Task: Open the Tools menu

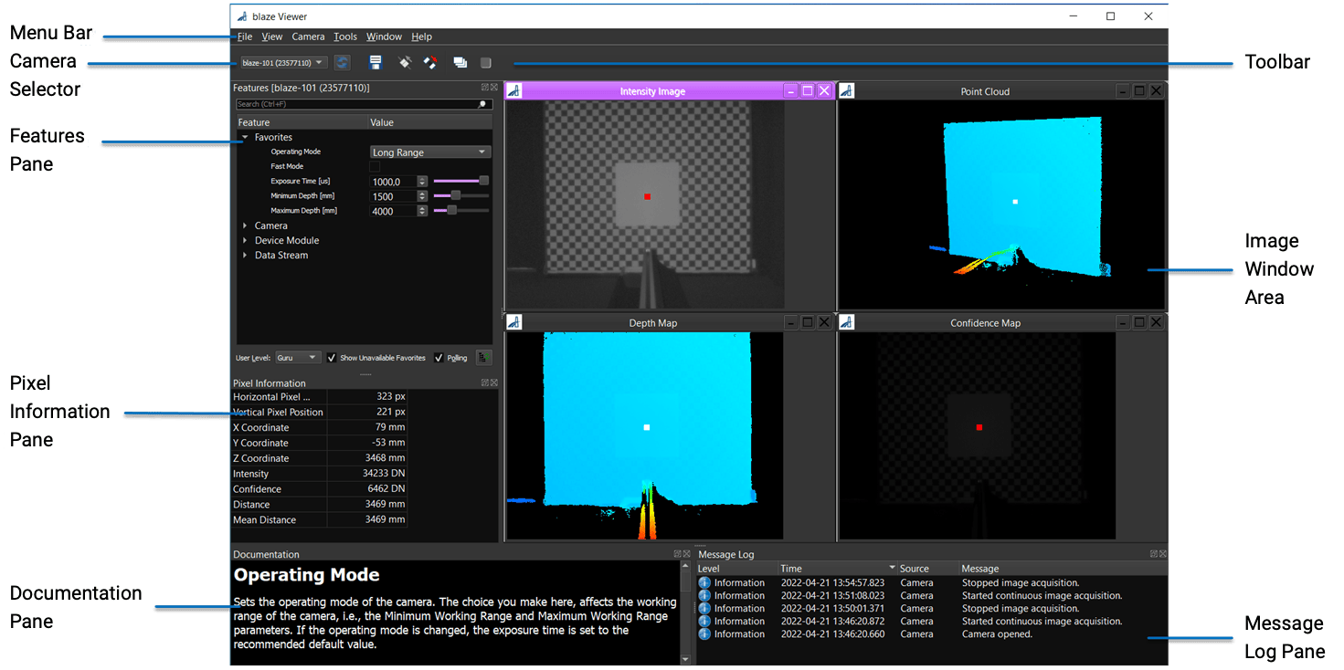Action: (x=345, y=37)
